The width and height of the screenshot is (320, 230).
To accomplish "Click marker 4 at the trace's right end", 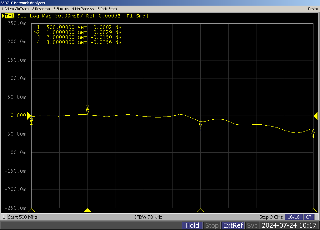I will [x=313, y=132].
